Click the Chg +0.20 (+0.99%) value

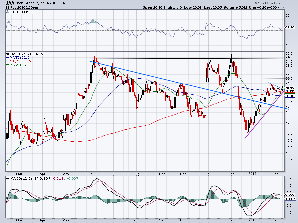point(265,7)
